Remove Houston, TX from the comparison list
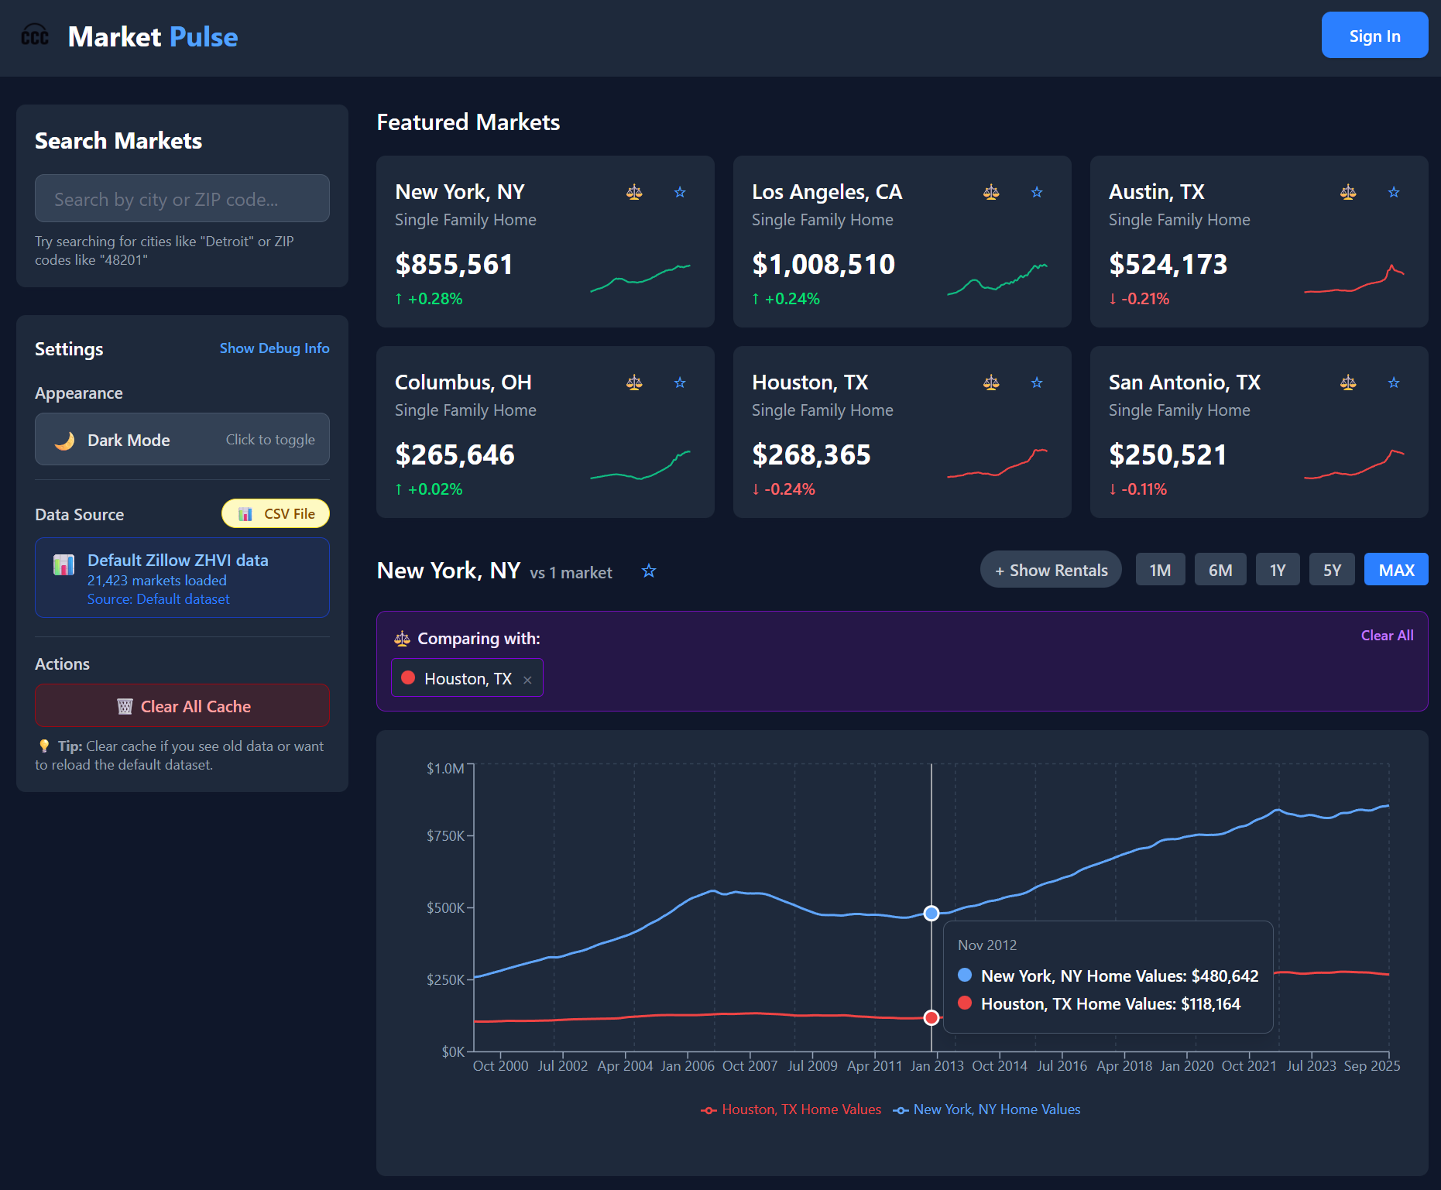 [527, 678]
